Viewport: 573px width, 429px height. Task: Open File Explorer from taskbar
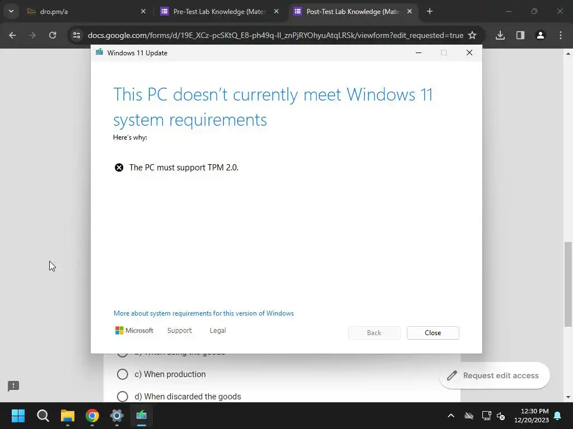coord(68,416)
